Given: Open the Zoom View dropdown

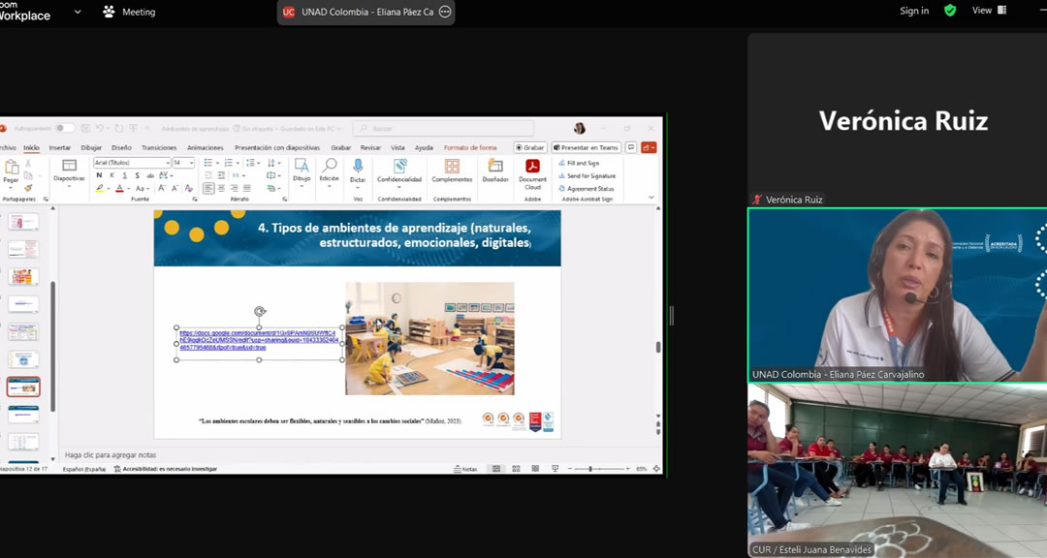Looking at the screenshot, I should [989, 10].
